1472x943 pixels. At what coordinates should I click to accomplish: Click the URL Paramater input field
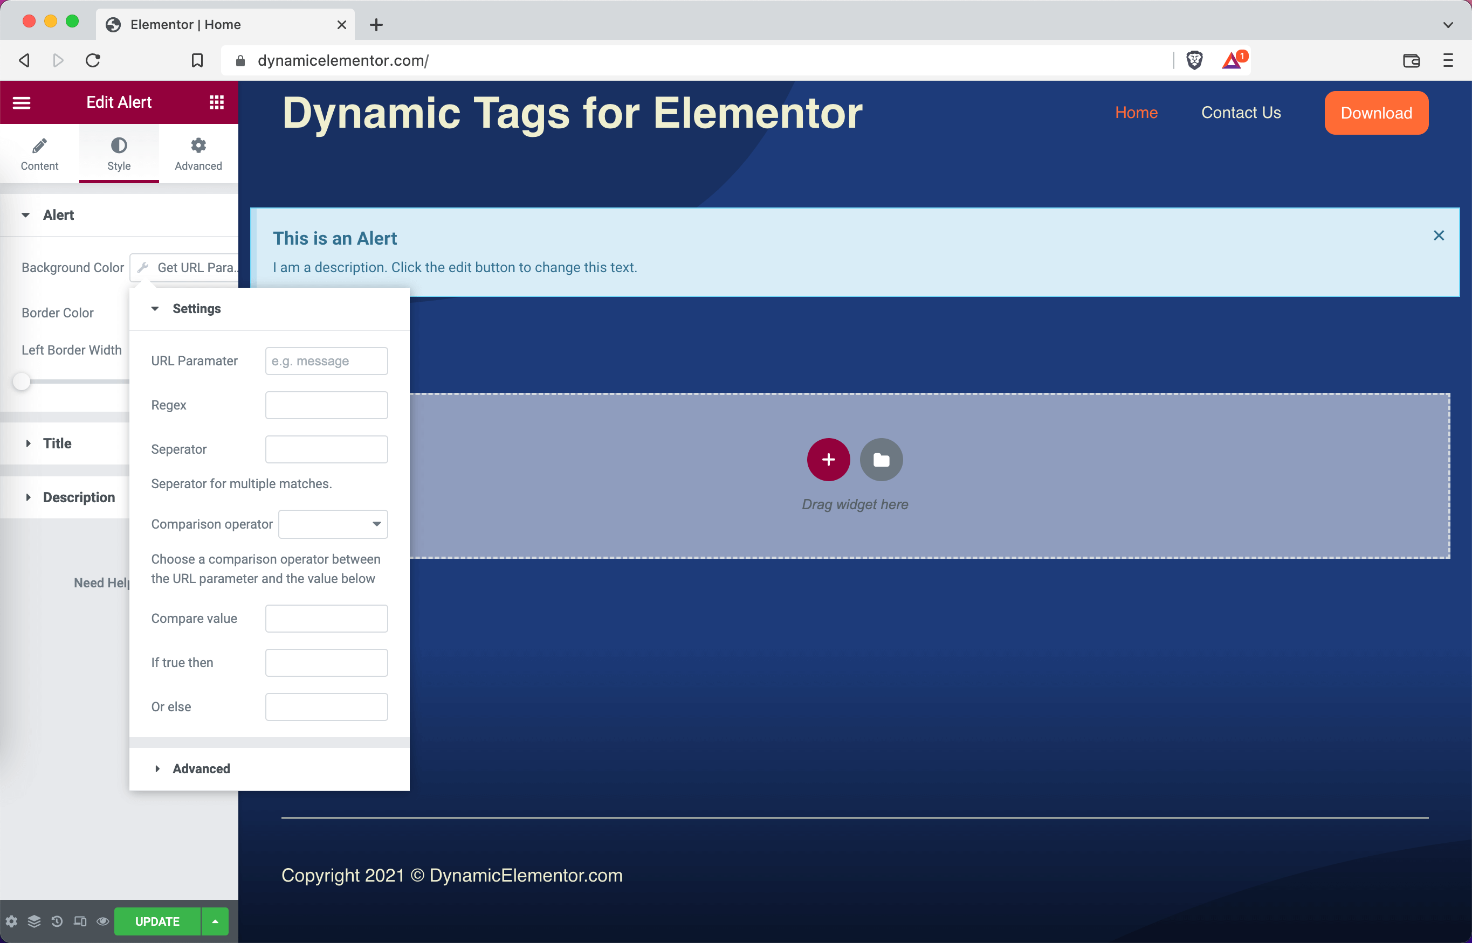tap(327, 361)
